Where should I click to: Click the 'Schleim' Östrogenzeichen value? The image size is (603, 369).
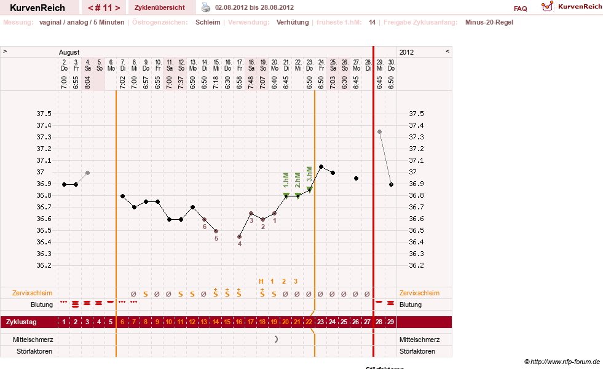click(208, 22)
